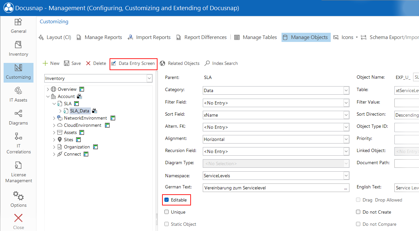The image size is (419, 231).
Task: Open IT Correlations in the sidebar
Action: pyautogui.click(x=18, y=143)
